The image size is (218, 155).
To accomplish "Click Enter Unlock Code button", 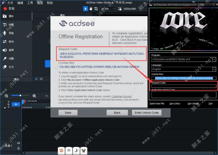I will (x=147, y=112).
